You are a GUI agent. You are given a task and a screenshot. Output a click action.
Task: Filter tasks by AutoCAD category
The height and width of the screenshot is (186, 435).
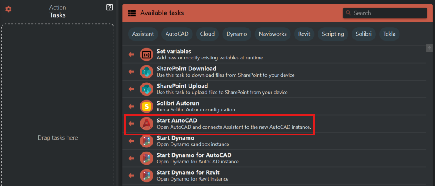click(x=177, y=34)
